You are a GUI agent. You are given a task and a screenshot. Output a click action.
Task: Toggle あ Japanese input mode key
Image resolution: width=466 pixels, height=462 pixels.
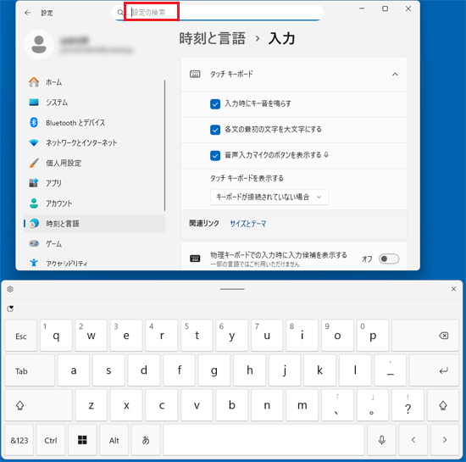coord(146,440)
